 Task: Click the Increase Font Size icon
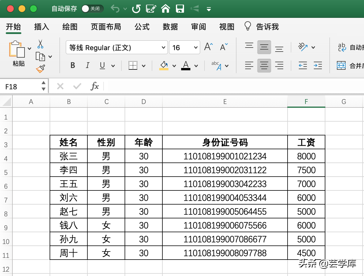pyautogui.click(x=208, y=47)
